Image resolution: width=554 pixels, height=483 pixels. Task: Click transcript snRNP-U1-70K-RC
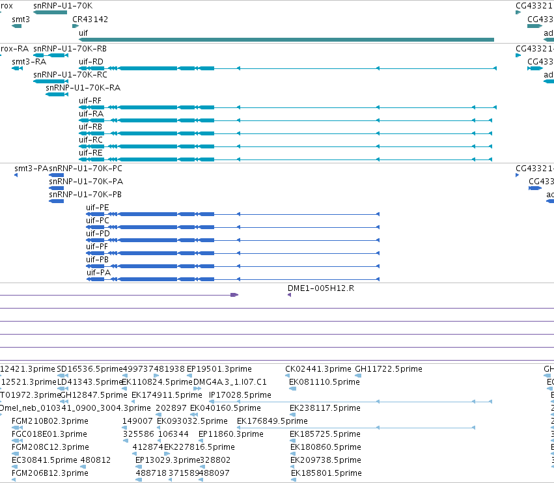tap(51, 81)
